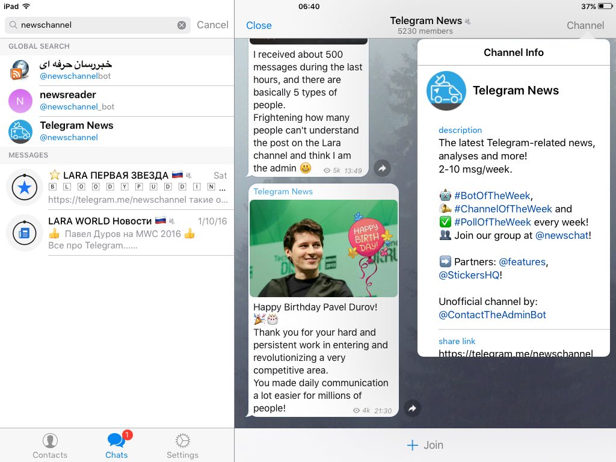
Task: Open the Contacts tab
Action: point(50,446)
